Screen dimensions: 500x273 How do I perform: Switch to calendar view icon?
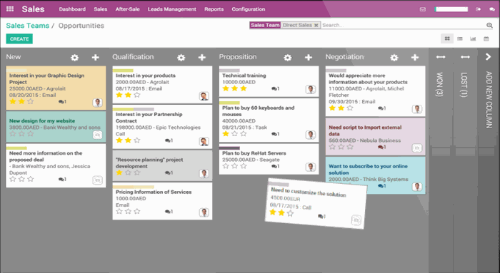tap(486, 38)
